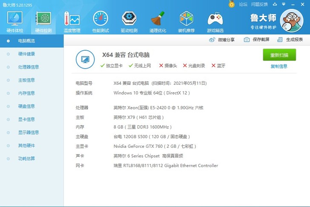Click 英特尔 X79 motherboard text
Viewport: 310px width, 207px height.
pos(138,118)
